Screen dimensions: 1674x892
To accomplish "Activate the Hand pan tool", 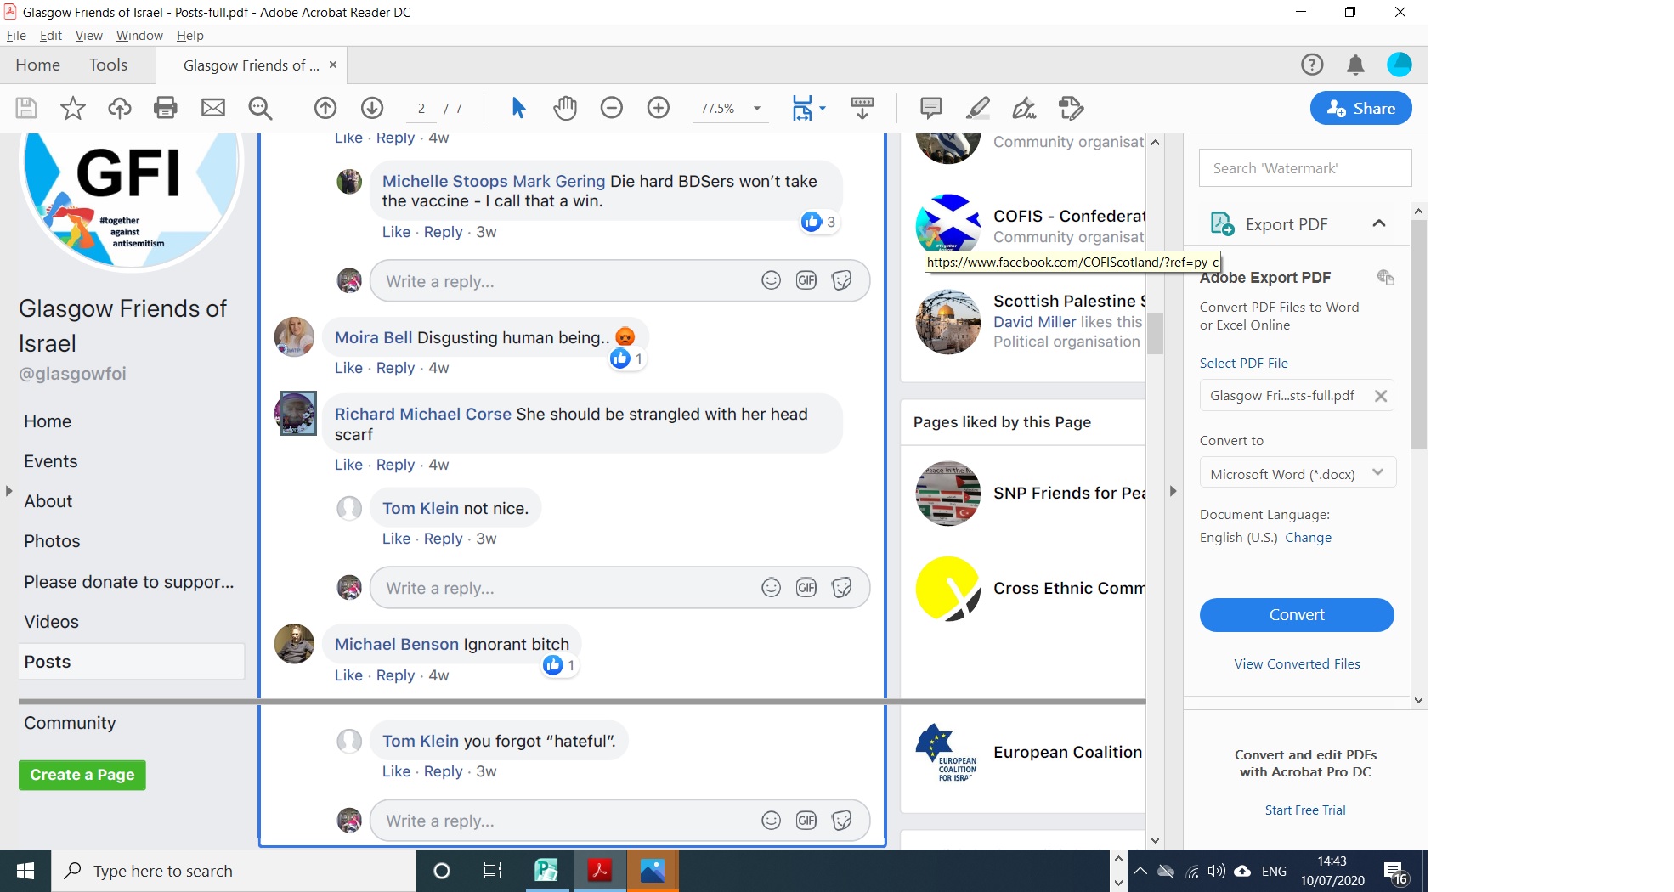I will tap(565, 108).
